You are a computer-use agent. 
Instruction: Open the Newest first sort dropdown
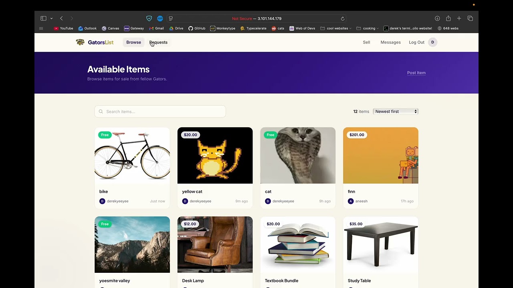tap(396, 112)
